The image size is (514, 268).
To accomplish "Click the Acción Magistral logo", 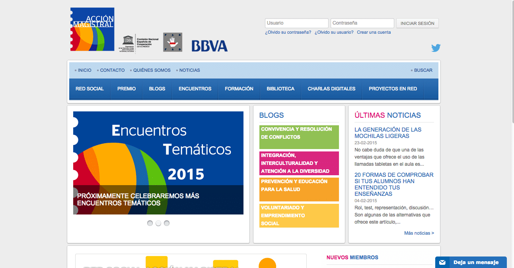I will click(92, 29).
